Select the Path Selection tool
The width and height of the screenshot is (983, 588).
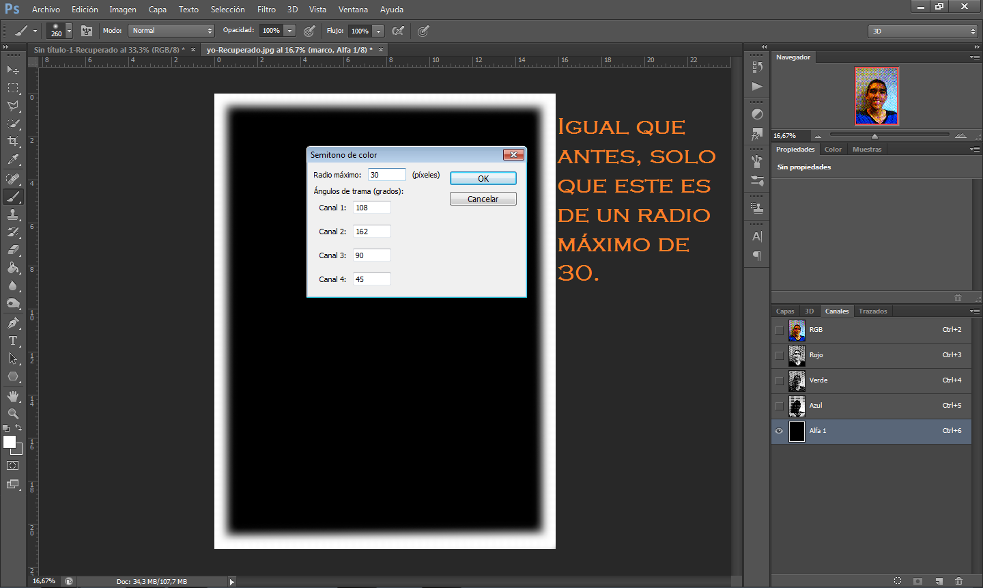click(13, 359)
